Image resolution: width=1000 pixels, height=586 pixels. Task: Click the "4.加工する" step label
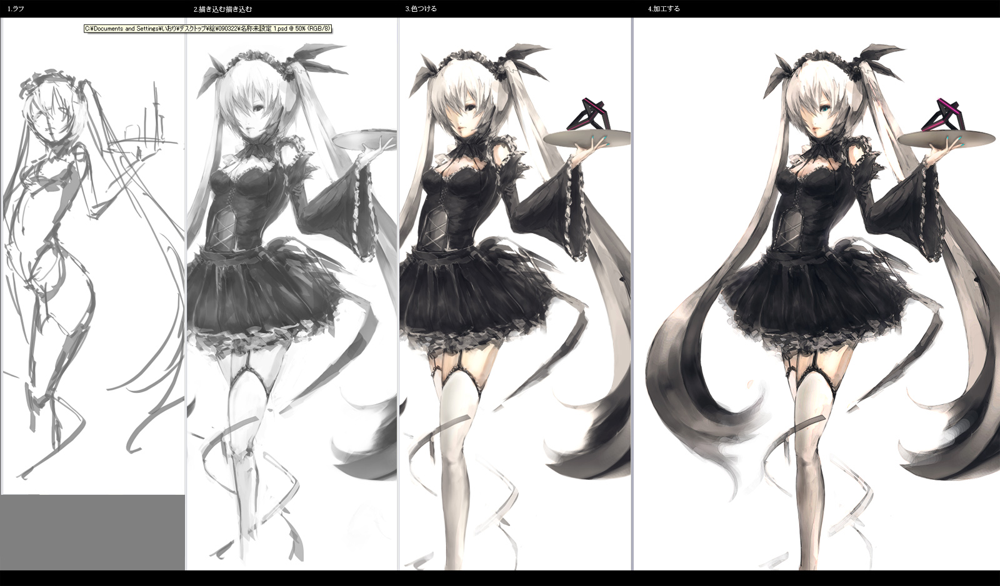(664, 9)
